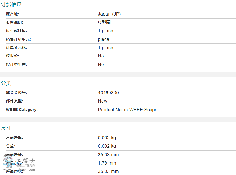Viewport: 236px width, 175px height.
Task: Click the 订单多元化 label
Action: click(16, 48)
